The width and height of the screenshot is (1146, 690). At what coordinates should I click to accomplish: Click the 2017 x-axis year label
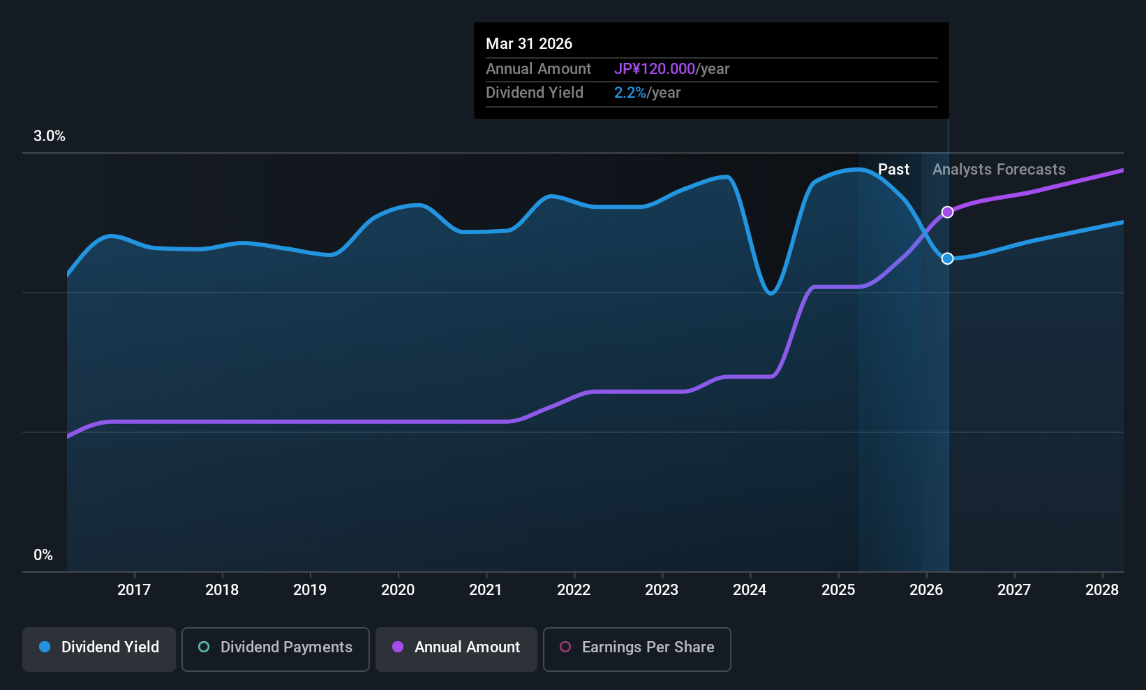[134, 590]
